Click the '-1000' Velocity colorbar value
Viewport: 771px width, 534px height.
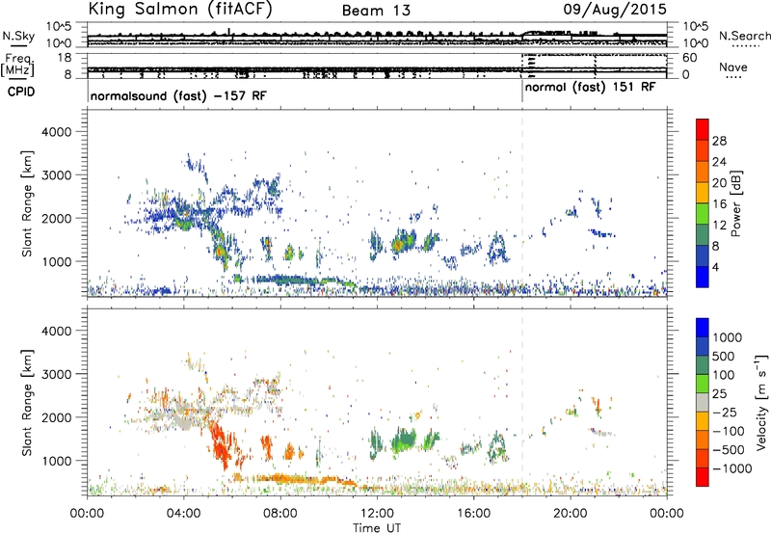tap(732, 468)
